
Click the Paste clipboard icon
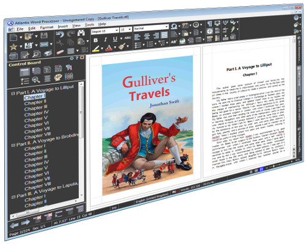[81, 41]
